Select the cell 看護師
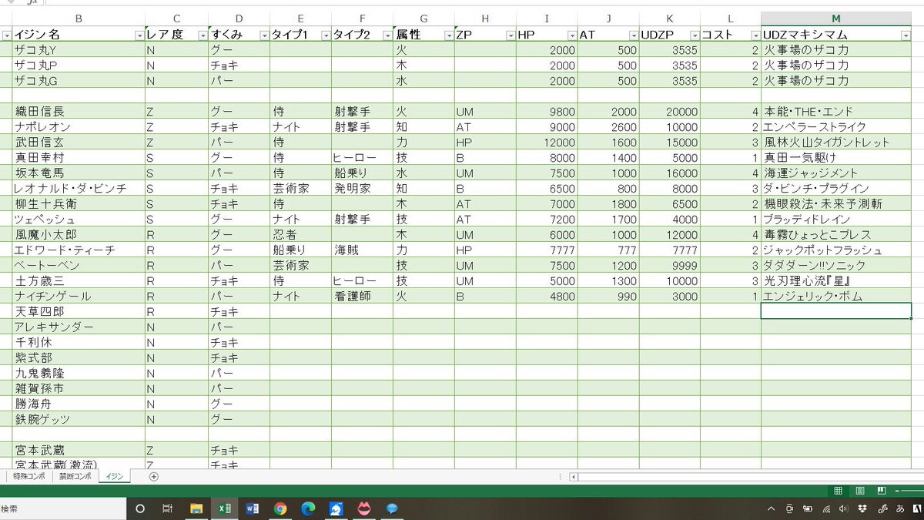This screenshot has height=520, width=924. [x=362, y=297]
